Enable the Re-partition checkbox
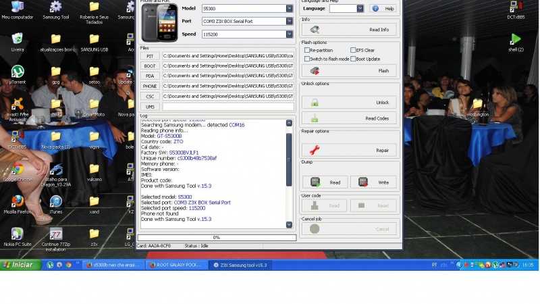 (x=307, y=50)
